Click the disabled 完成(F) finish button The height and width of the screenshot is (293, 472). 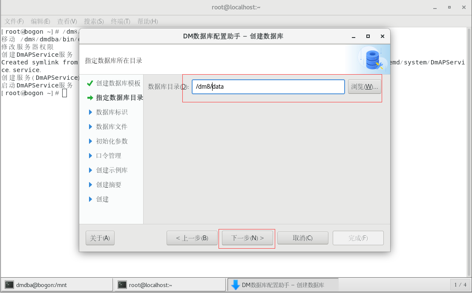click(x=358, y=238)
